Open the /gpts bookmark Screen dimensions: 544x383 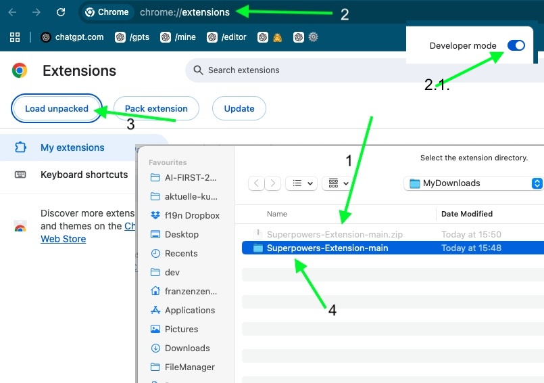tap(132, 37)
